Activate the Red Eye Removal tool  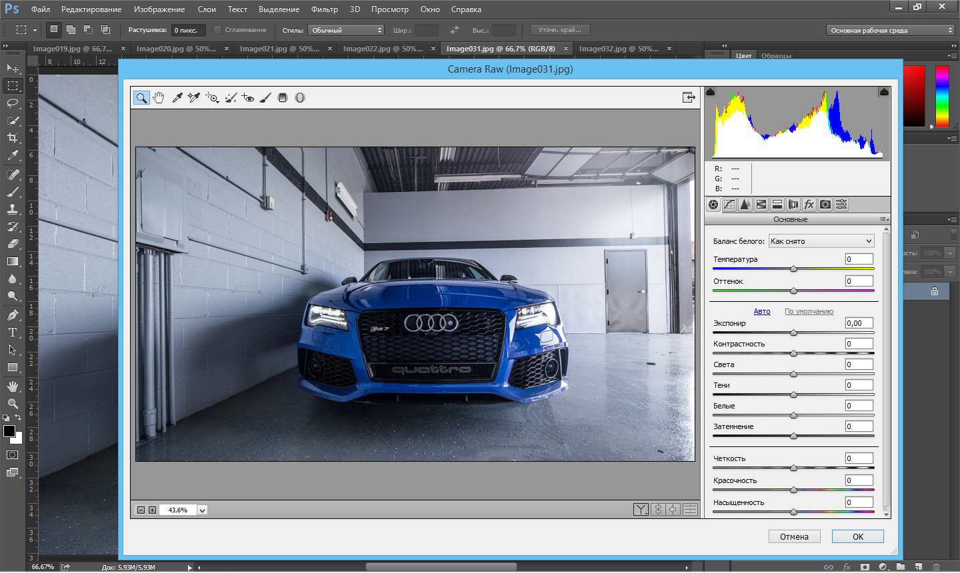[248, 98]
